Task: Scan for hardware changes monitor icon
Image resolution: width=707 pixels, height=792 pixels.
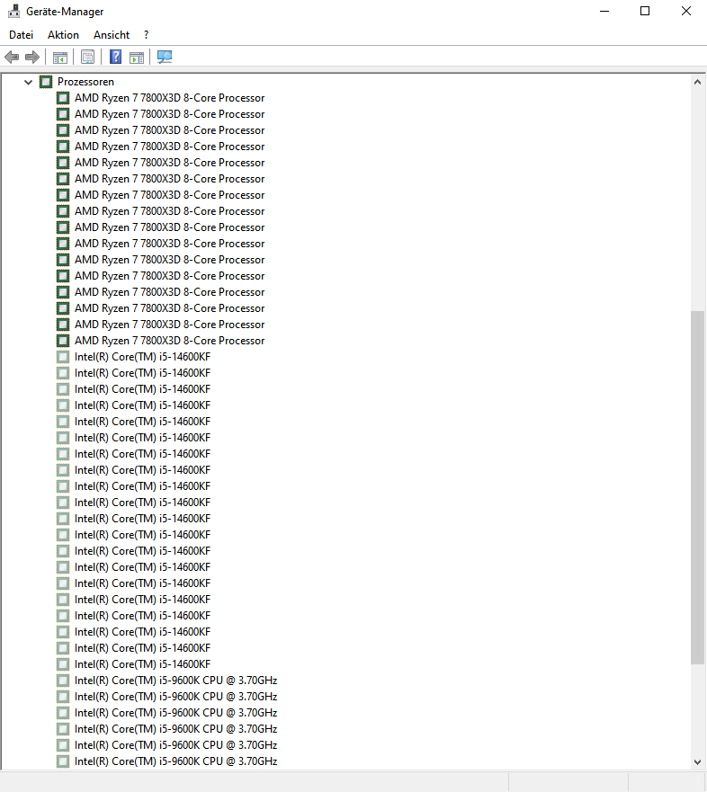Action: coord(165,57)
